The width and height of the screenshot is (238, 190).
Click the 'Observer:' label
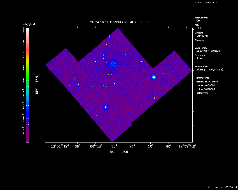(200, 40)
